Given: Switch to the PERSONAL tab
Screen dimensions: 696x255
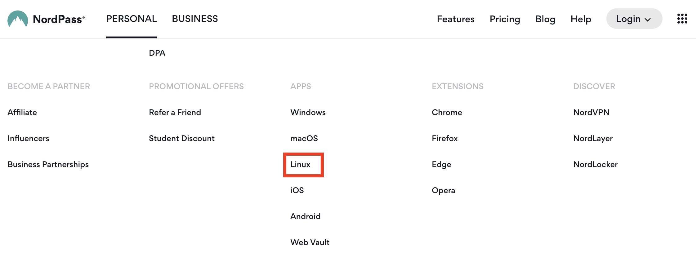Looking at the screenshot, I should (132, 19).
